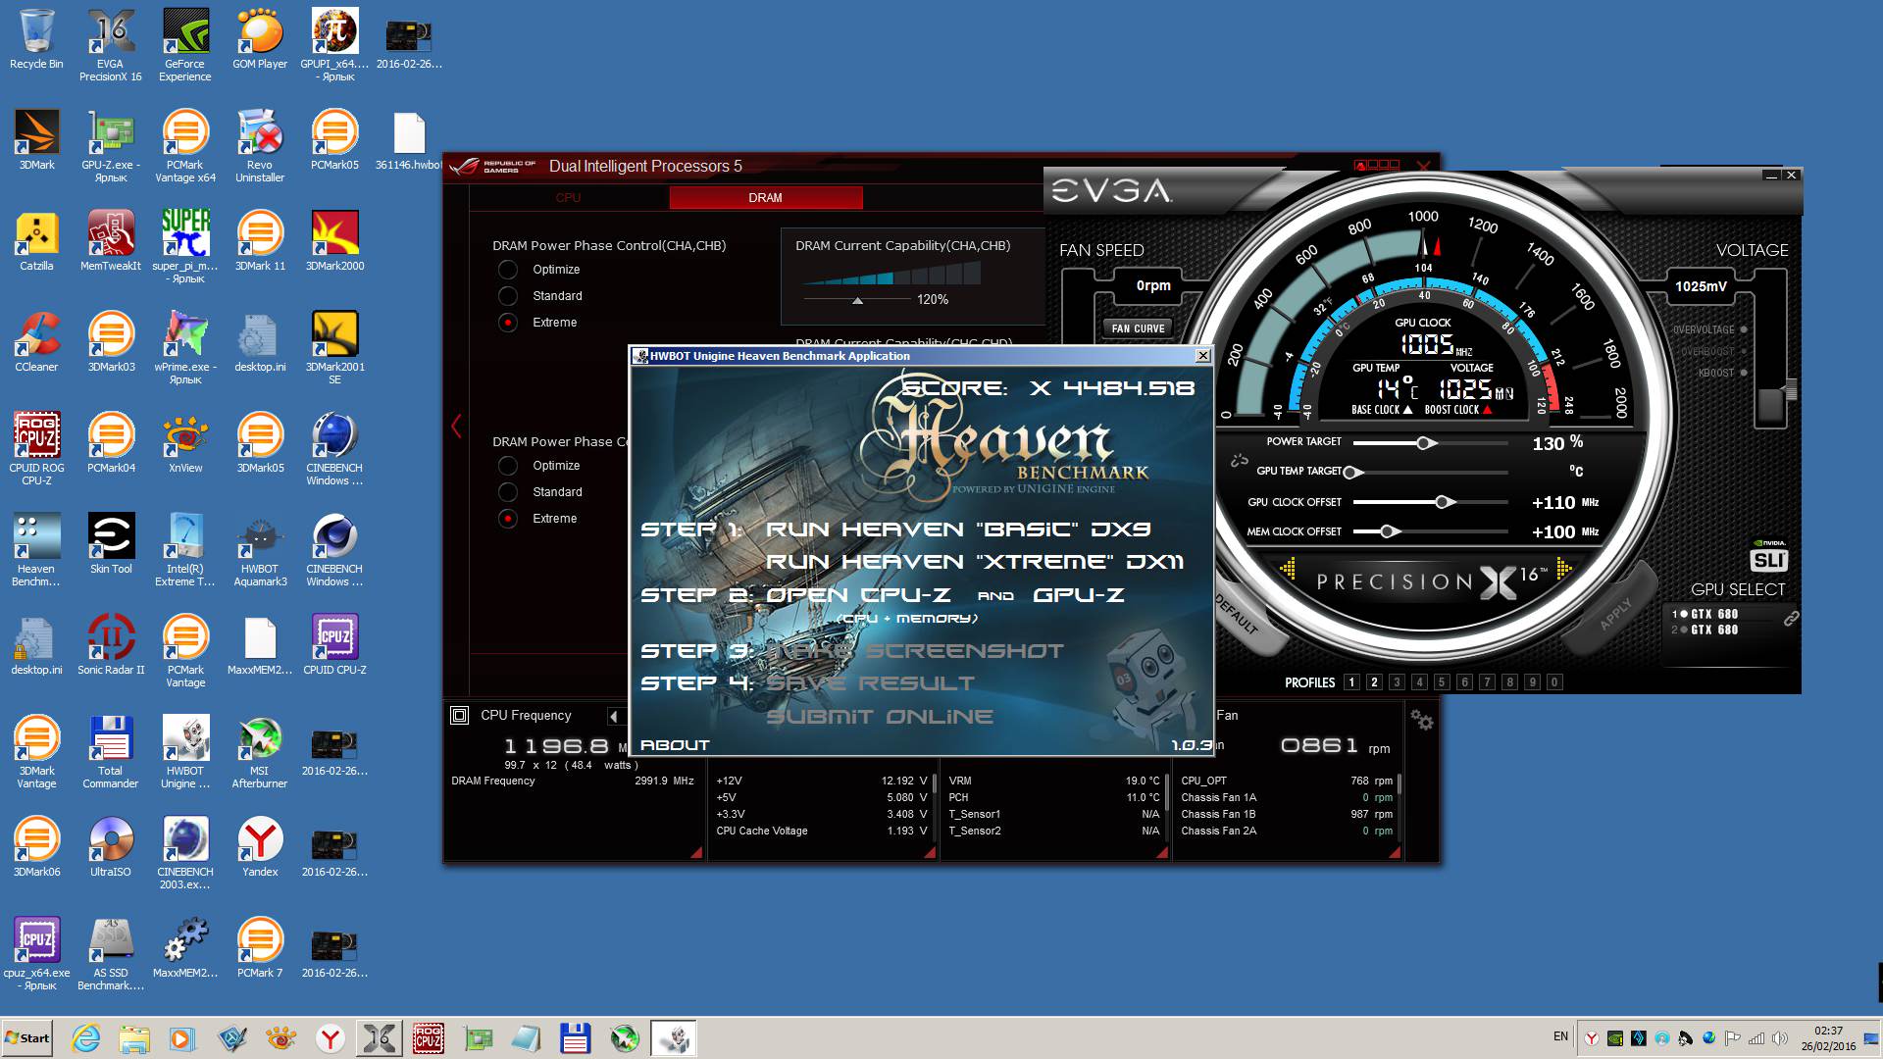Expand the temperature monitor panel corner arrow
The height and width of the screenshot is (1059, 1883).
point(1161,852)
